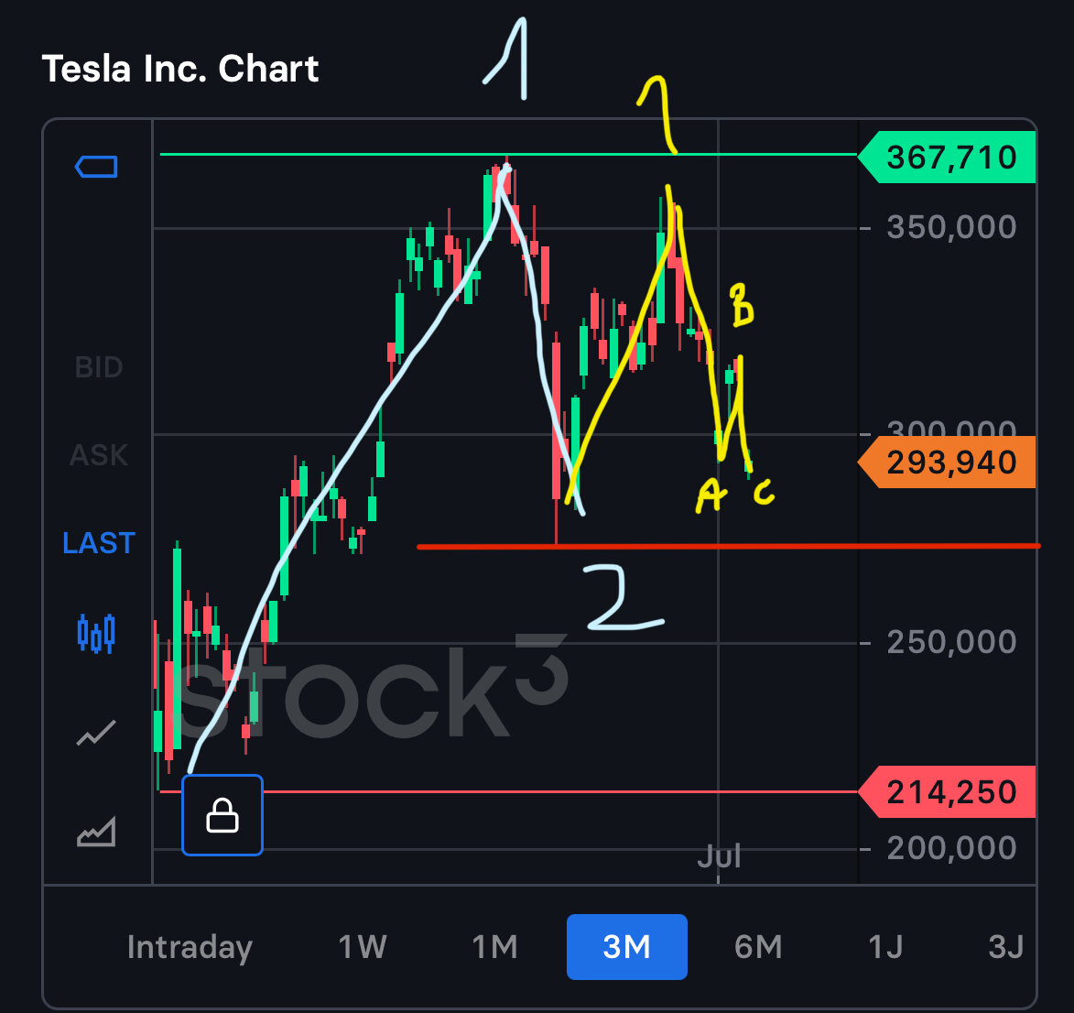The height and width of the screenshot is (1013, 1074).
Task: Select ASK price option
Action: coord(99,455)
